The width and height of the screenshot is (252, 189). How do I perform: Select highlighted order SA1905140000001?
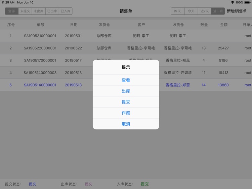(40, 85)
